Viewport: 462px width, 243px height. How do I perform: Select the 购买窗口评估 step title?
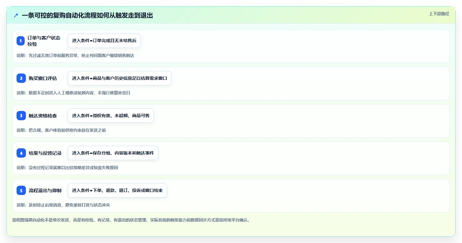[43, 78]
